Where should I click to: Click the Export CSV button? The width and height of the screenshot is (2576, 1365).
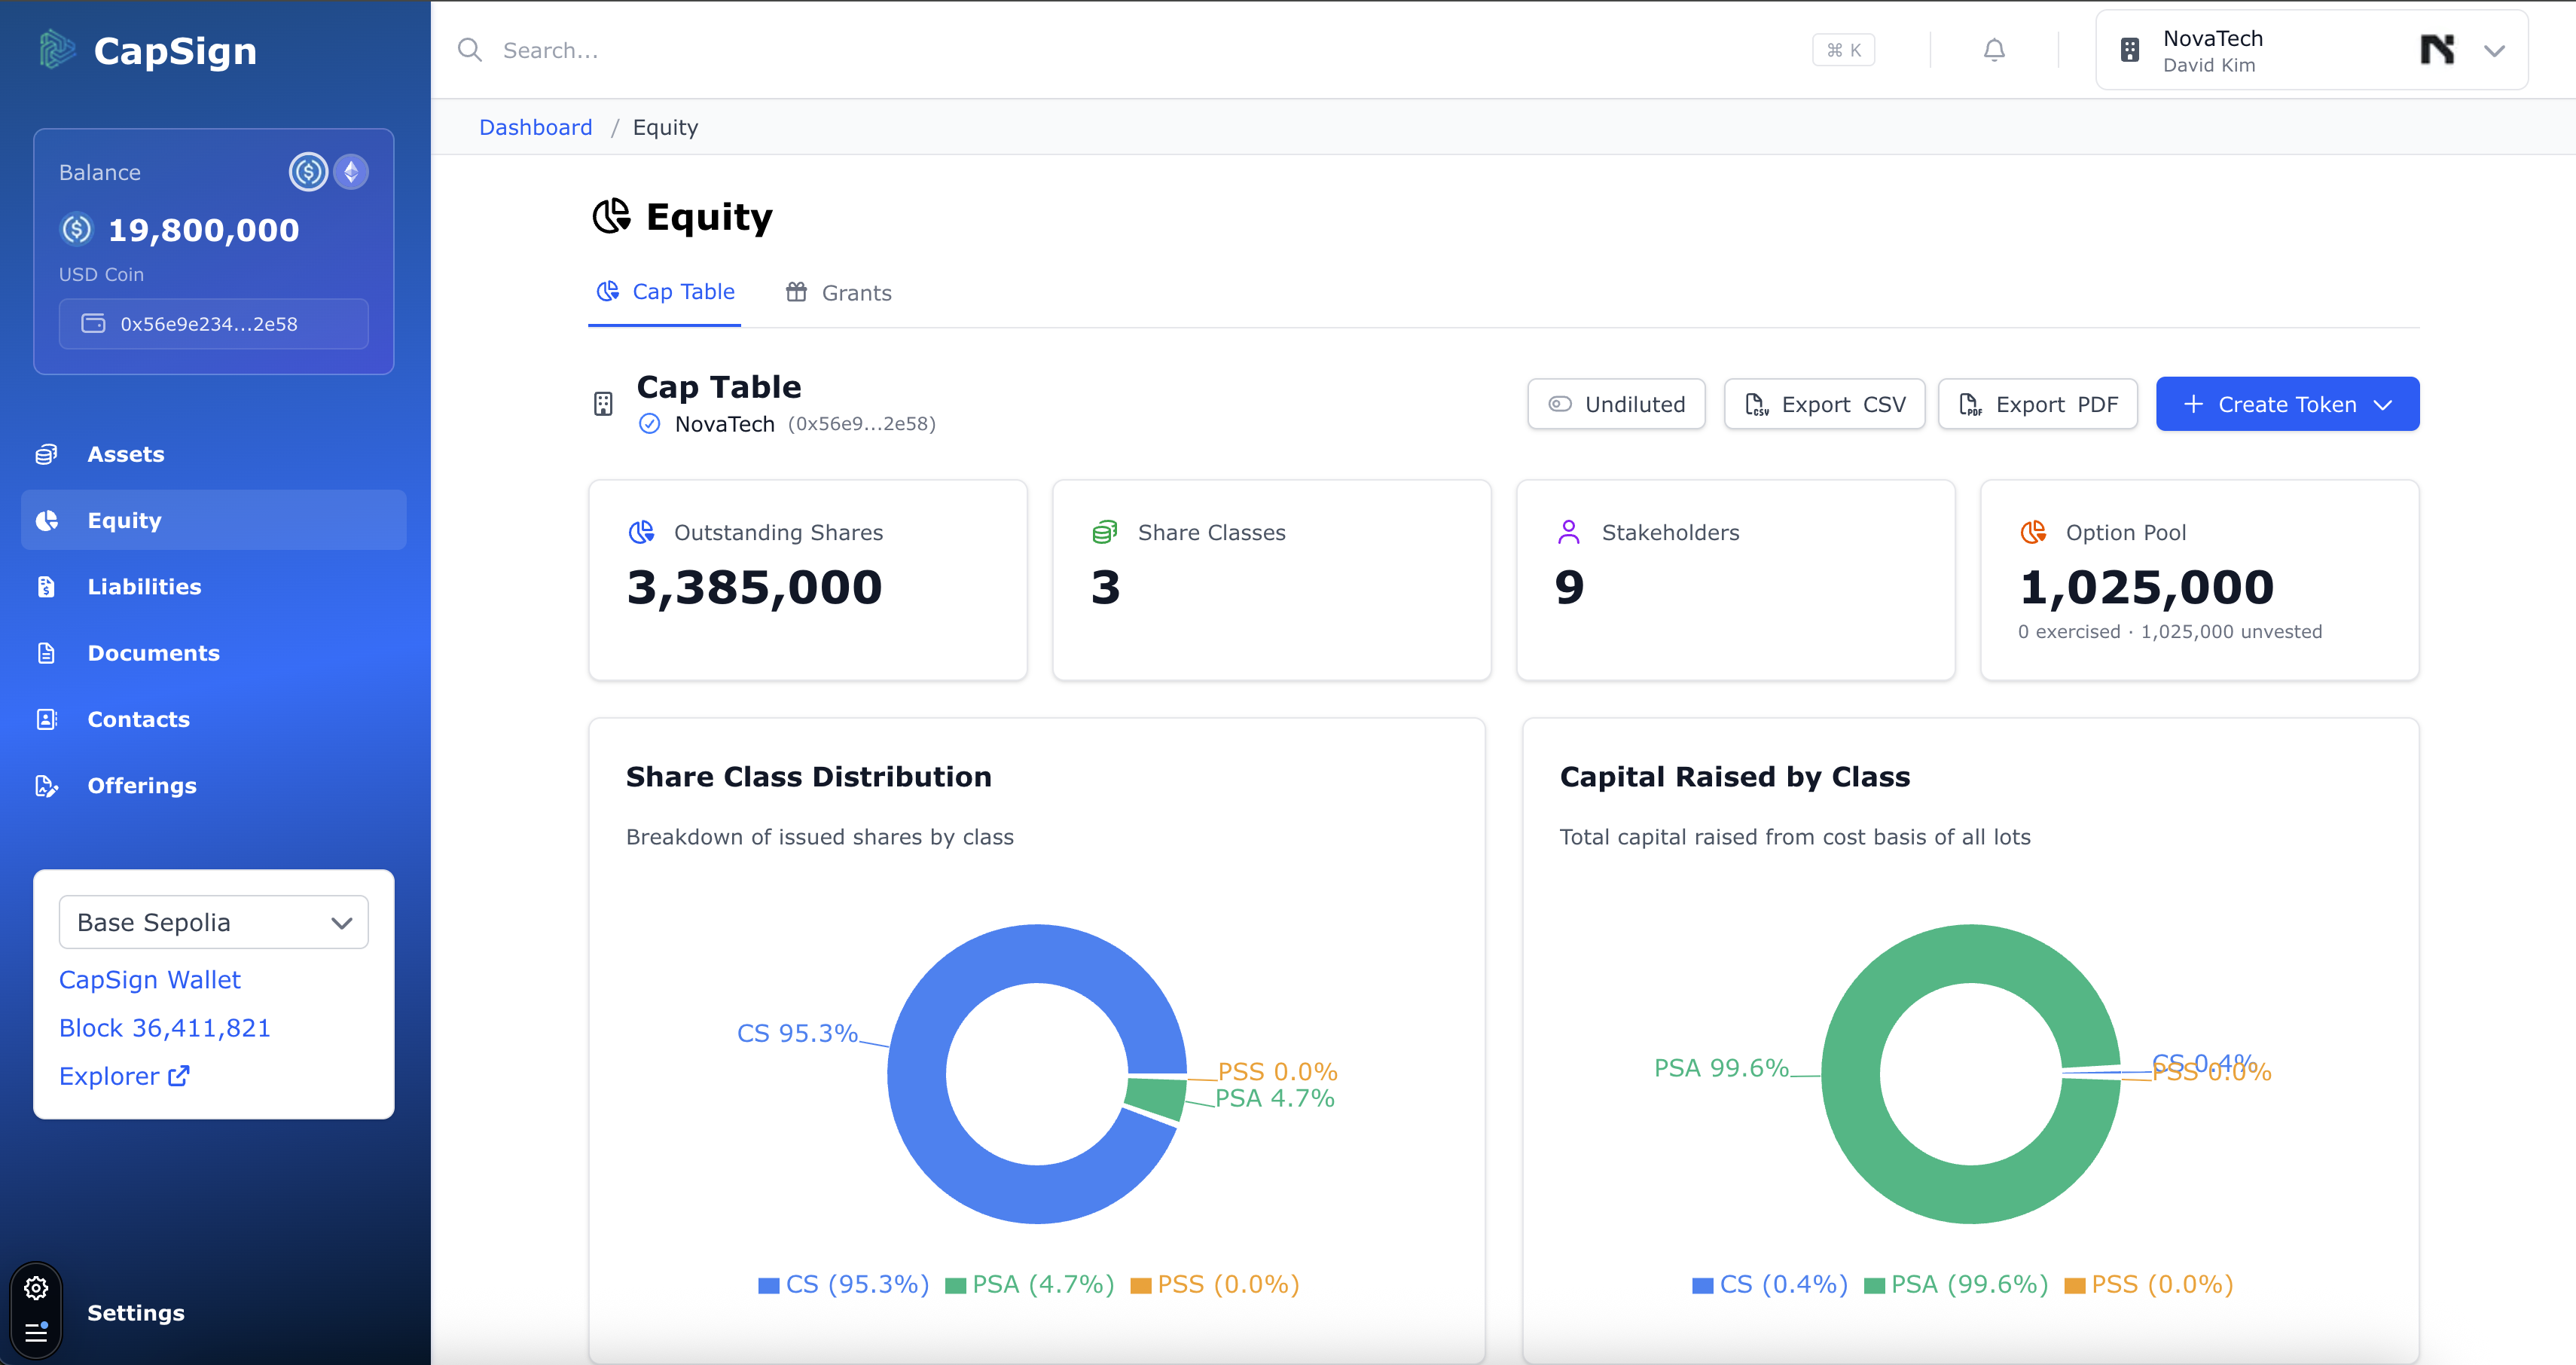[x=1824, y=404]
